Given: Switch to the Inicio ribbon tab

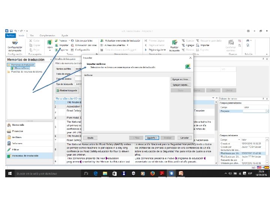Looking at the screenshot, I should coord(21,36).
